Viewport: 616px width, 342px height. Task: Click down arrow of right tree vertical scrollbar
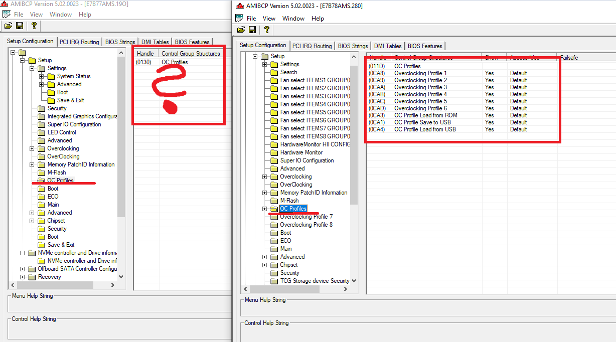[354, 281]
